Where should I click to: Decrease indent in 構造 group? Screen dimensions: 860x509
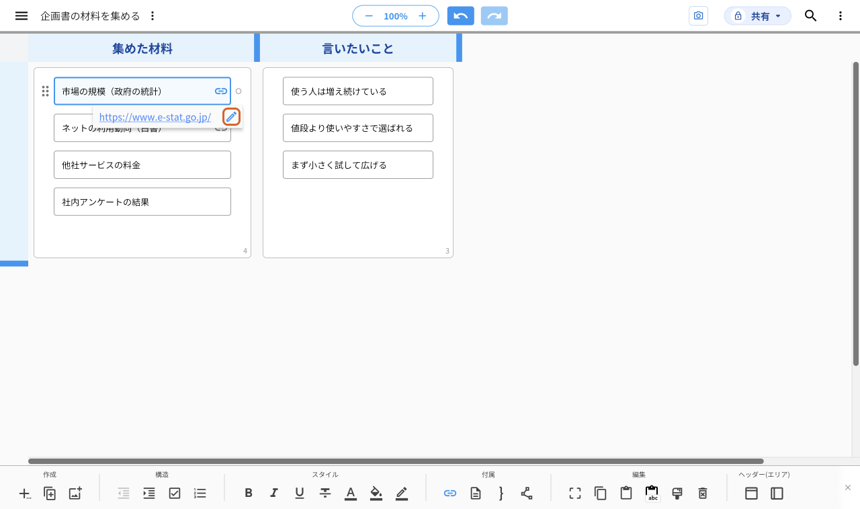click(124, 494)
